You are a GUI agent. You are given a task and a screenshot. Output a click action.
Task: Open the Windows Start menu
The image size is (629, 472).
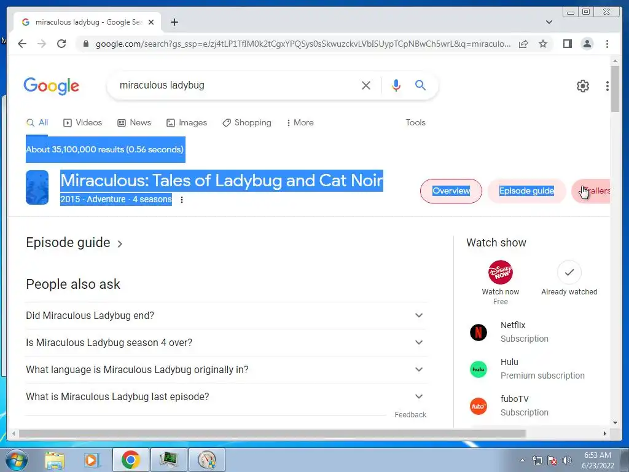(16, 460)
